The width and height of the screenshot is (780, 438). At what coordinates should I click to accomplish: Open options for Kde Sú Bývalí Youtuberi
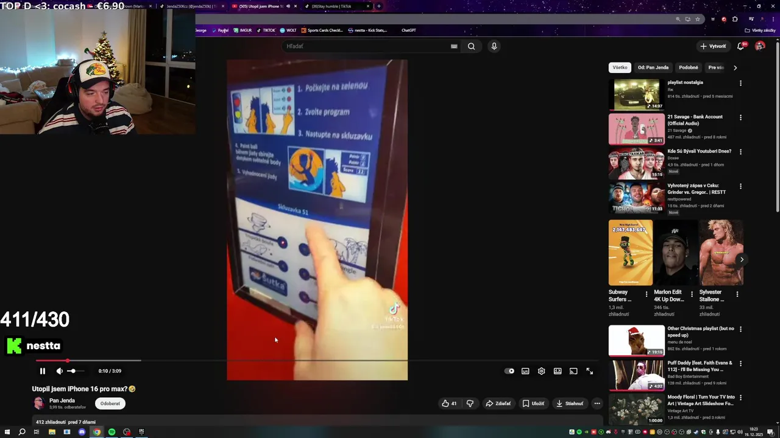740,152
